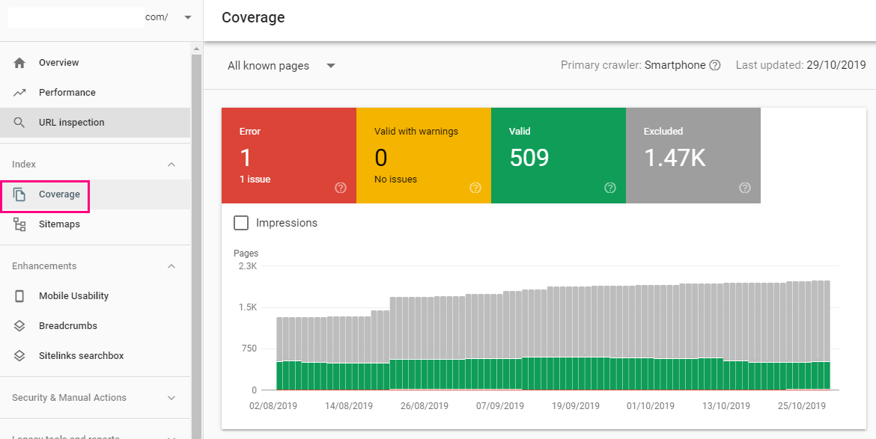Open the Overview menu item
Viewport: 876px width, 439px height.
(95, 63)
